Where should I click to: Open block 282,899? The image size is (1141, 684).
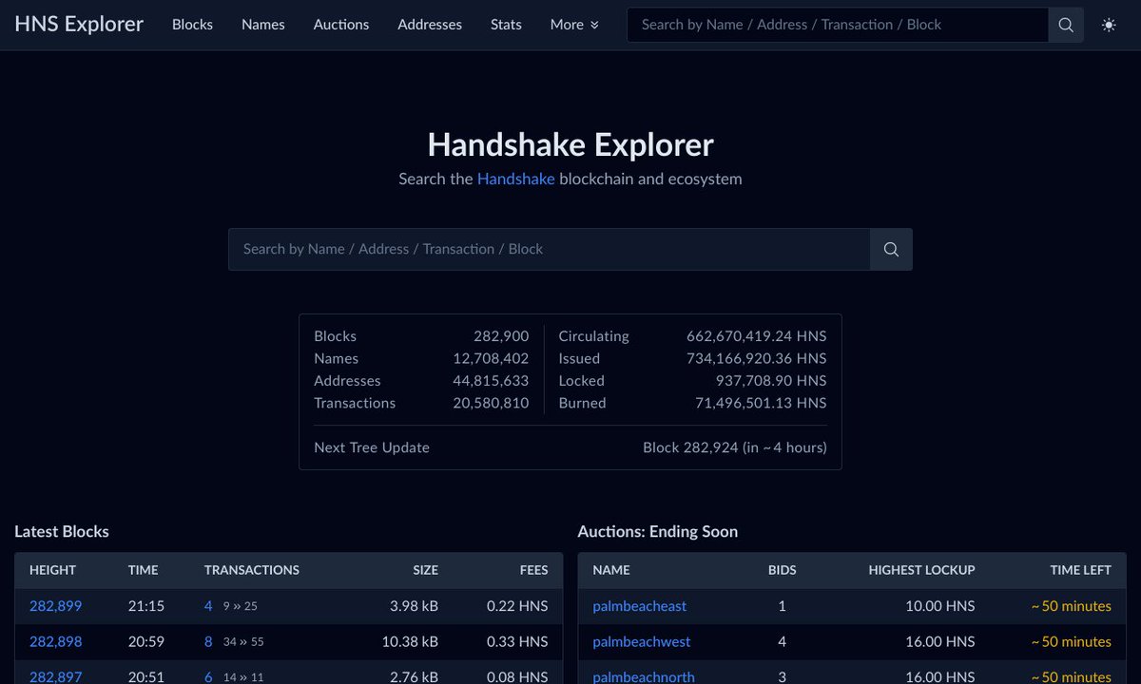(x=55, y=606)
